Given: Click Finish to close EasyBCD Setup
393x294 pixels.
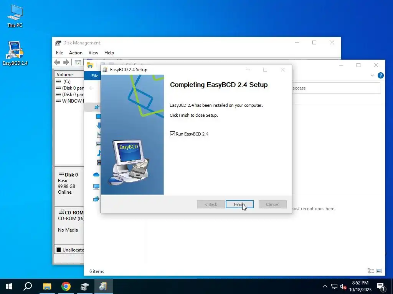Looking at the screenshot, I should (x=239, y=204).
